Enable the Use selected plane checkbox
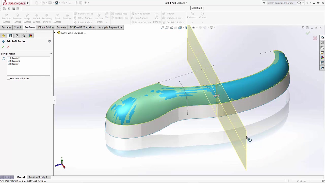This screenshot has width=325, height=183. (x=9, y=79)
